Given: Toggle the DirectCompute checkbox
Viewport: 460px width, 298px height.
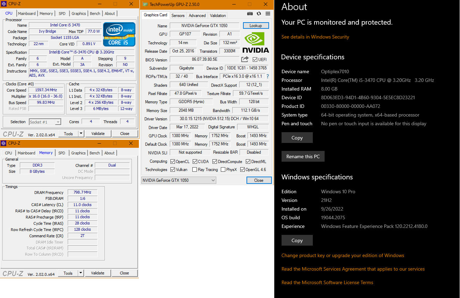Looking at the screenshot, I should point(215,161).
